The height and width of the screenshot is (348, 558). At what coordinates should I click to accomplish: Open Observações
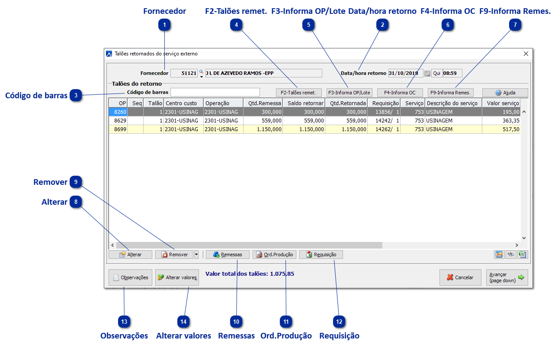click(131, 277)
